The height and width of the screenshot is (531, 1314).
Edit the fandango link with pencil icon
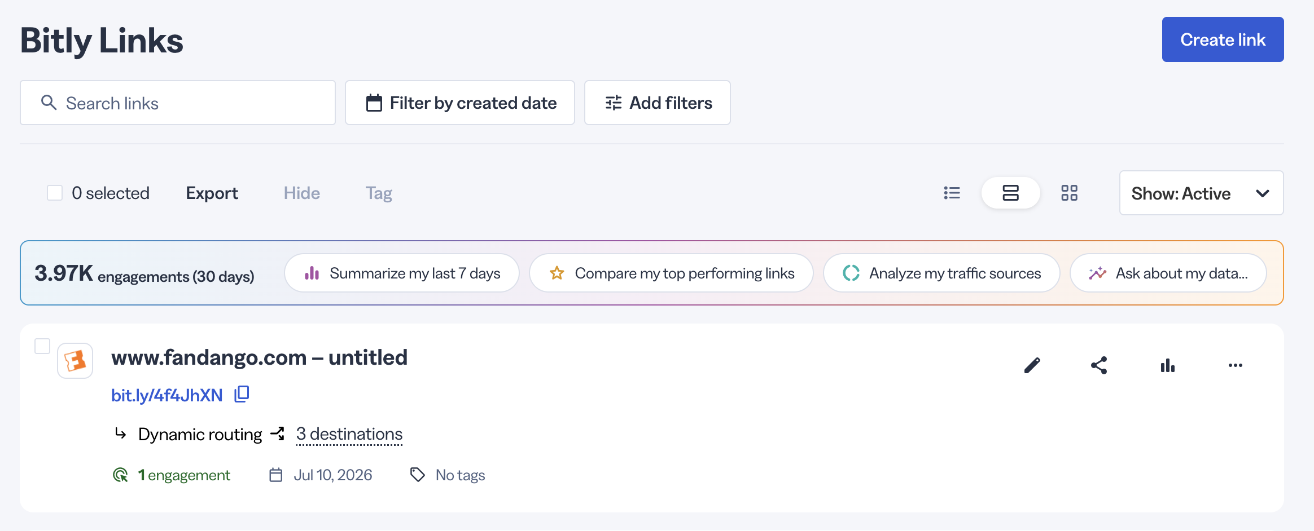(x=1032, y=365)
